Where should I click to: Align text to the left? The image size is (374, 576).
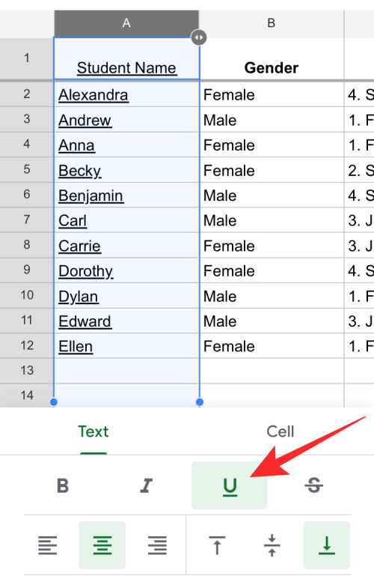coord(48,545)
